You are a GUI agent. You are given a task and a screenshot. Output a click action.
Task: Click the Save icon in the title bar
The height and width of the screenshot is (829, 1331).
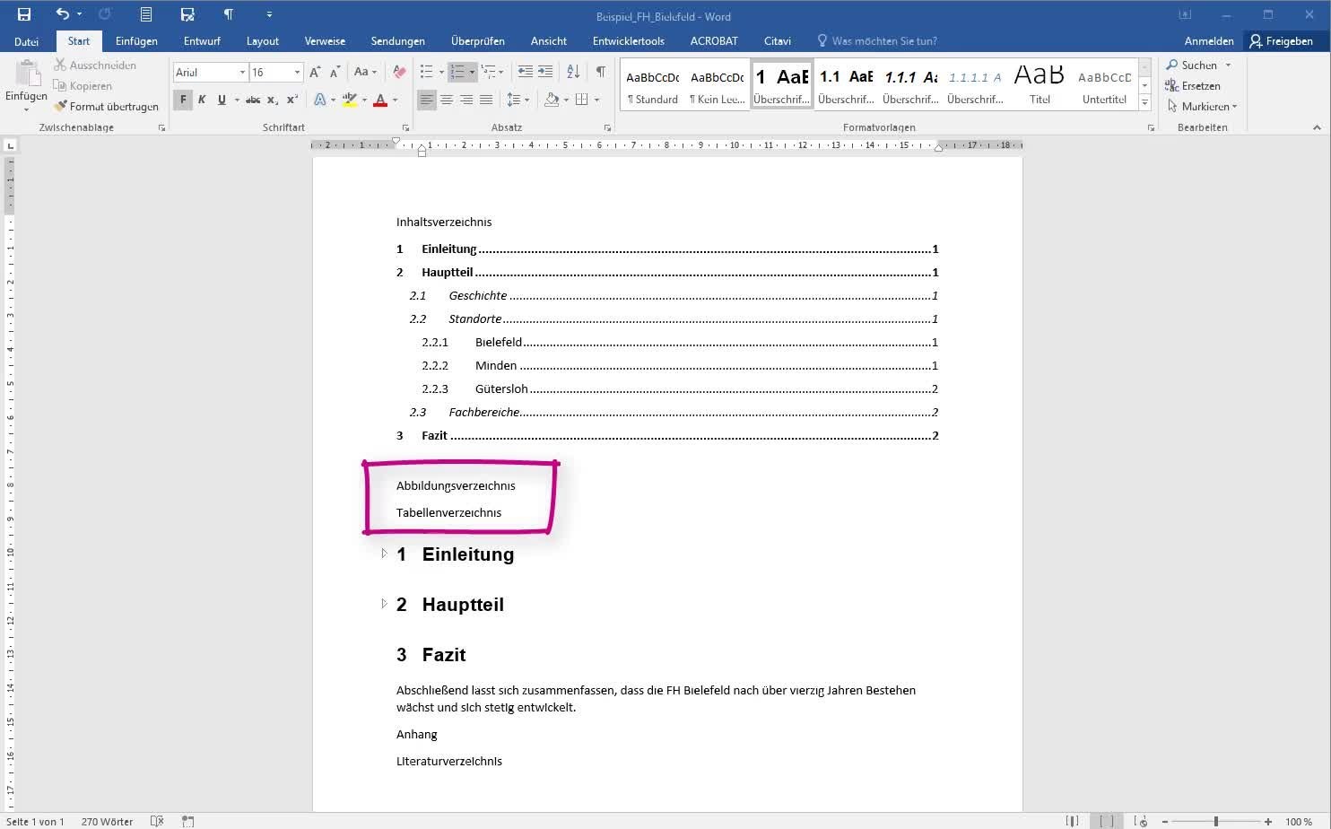click(23, 14)
